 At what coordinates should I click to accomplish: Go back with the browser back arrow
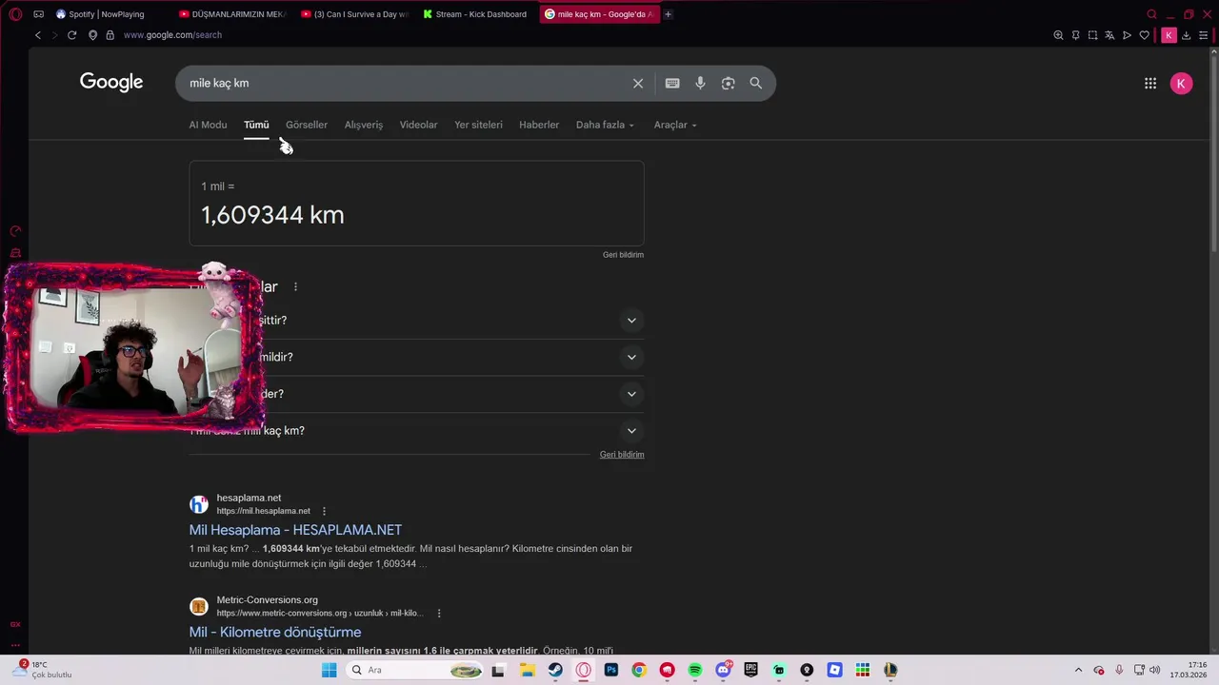38,35
